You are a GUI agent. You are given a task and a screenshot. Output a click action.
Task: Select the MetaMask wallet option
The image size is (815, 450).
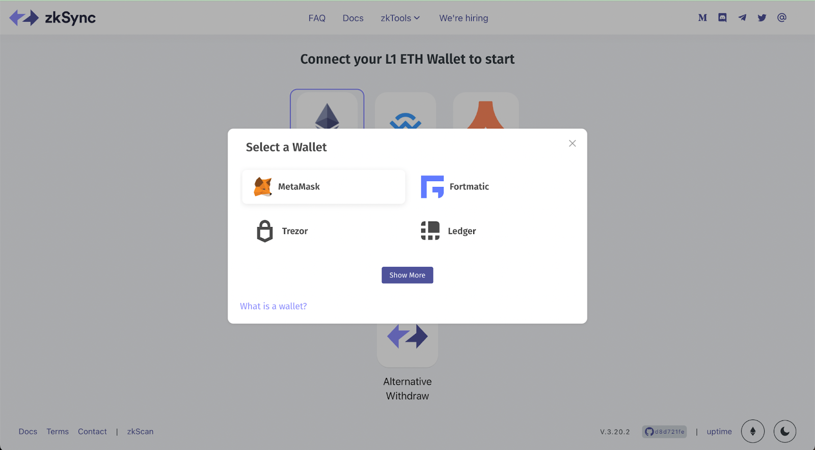pyautogui.click(x=323, y=187)
